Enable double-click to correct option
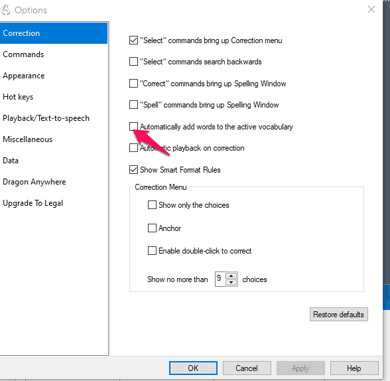 pos(152,251)
